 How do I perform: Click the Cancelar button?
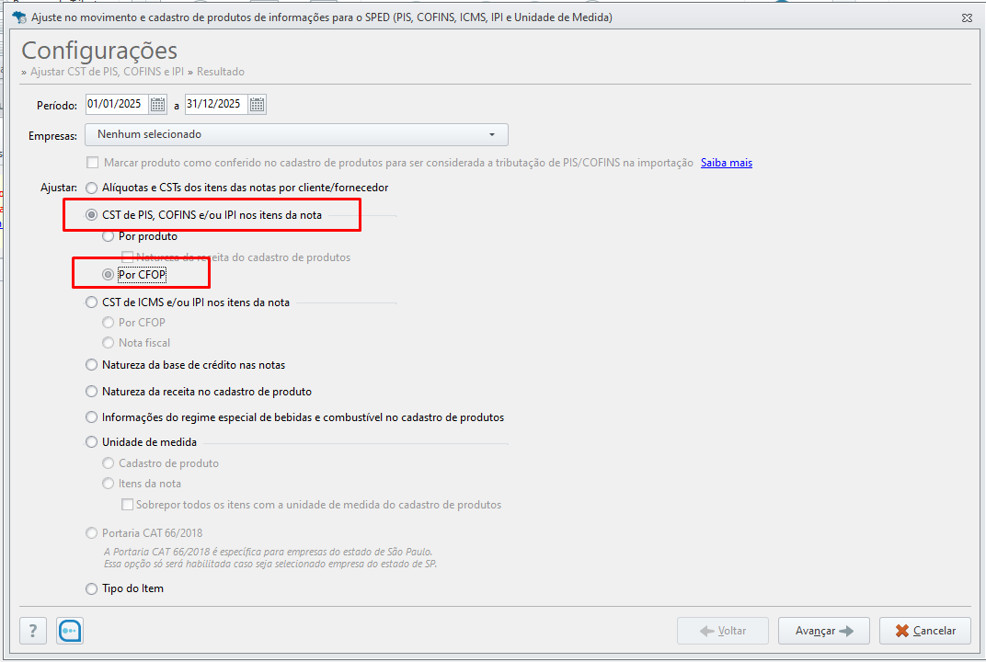[925, 631]
